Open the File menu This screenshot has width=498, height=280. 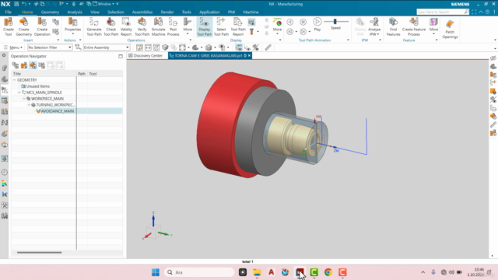click(9, 12)
